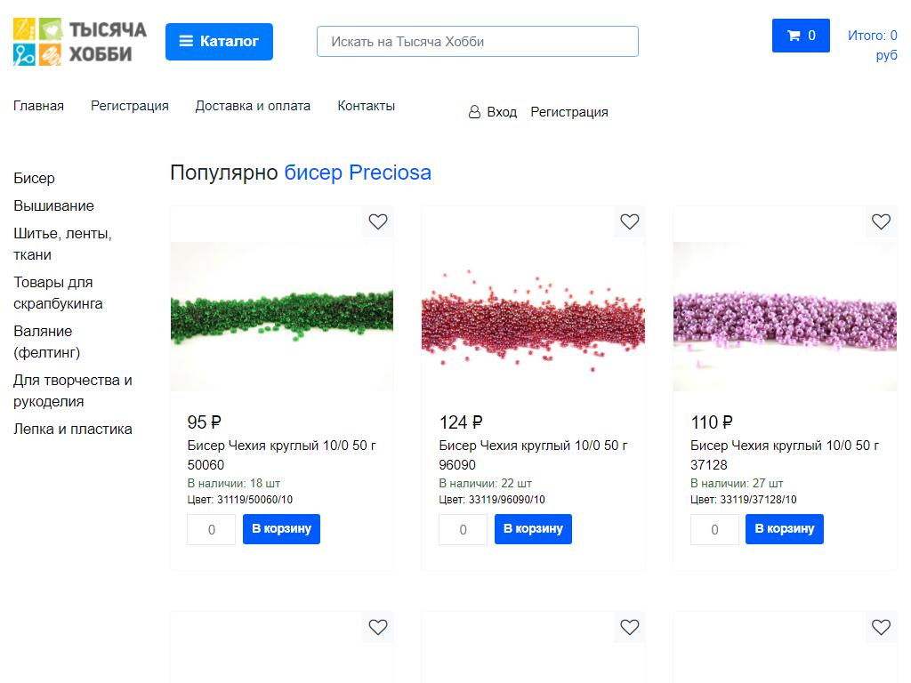Favorite the green beads 50060 heart icon
The width and height of the screenshot is (911, 683).
[378, 221]
